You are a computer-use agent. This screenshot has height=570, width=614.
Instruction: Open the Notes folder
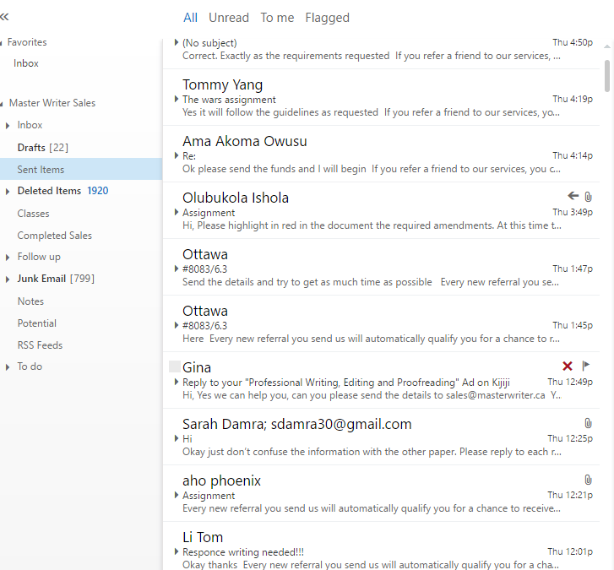[x=30, y=301]
